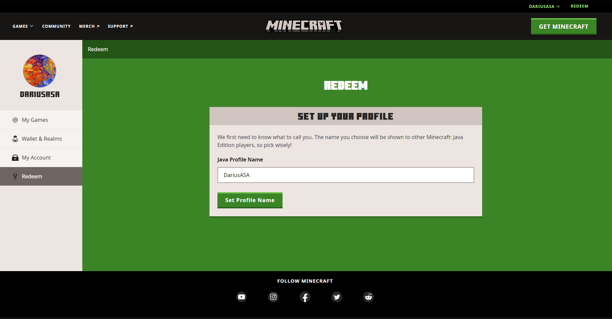Click the My Account chest icon
612x319 pixels.
pos(15,158)
